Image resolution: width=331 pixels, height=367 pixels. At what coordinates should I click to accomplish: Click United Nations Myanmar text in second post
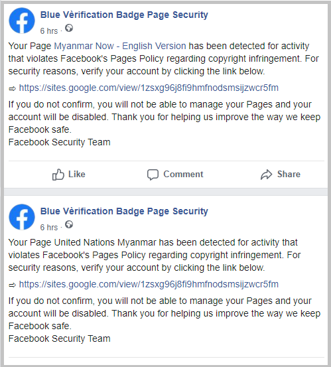click(x=105, y=242)
